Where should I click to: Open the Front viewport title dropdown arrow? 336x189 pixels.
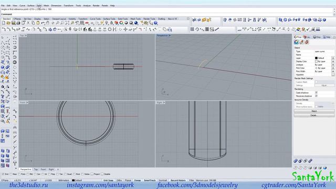(27, 103)
